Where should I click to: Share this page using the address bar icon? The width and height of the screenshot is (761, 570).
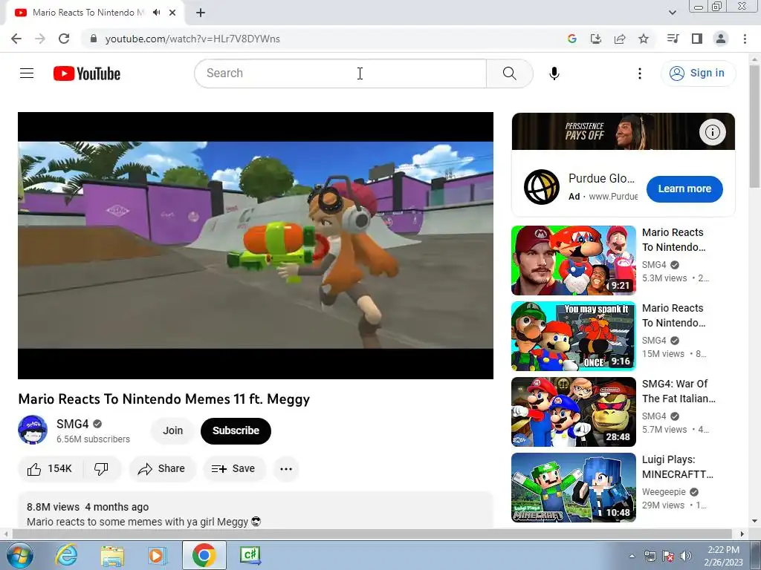click(620, 39)
